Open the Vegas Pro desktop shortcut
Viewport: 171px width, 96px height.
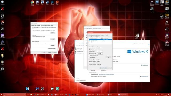tap(27, 90)
